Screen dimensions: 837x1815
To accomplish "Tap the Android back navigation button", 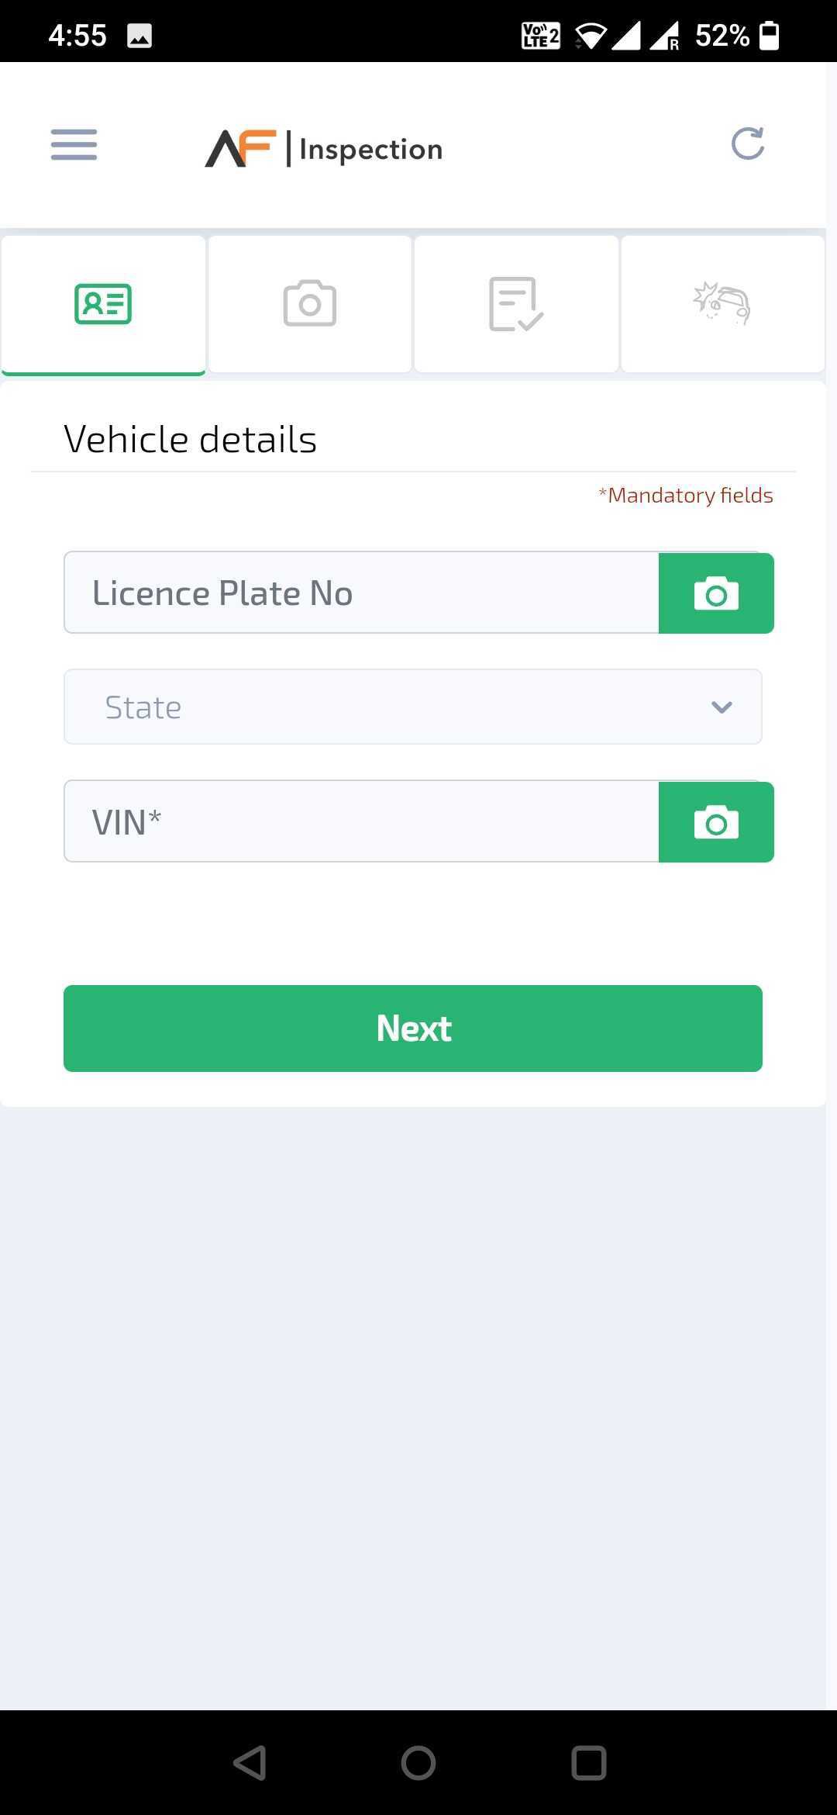I will (250, 1763).
